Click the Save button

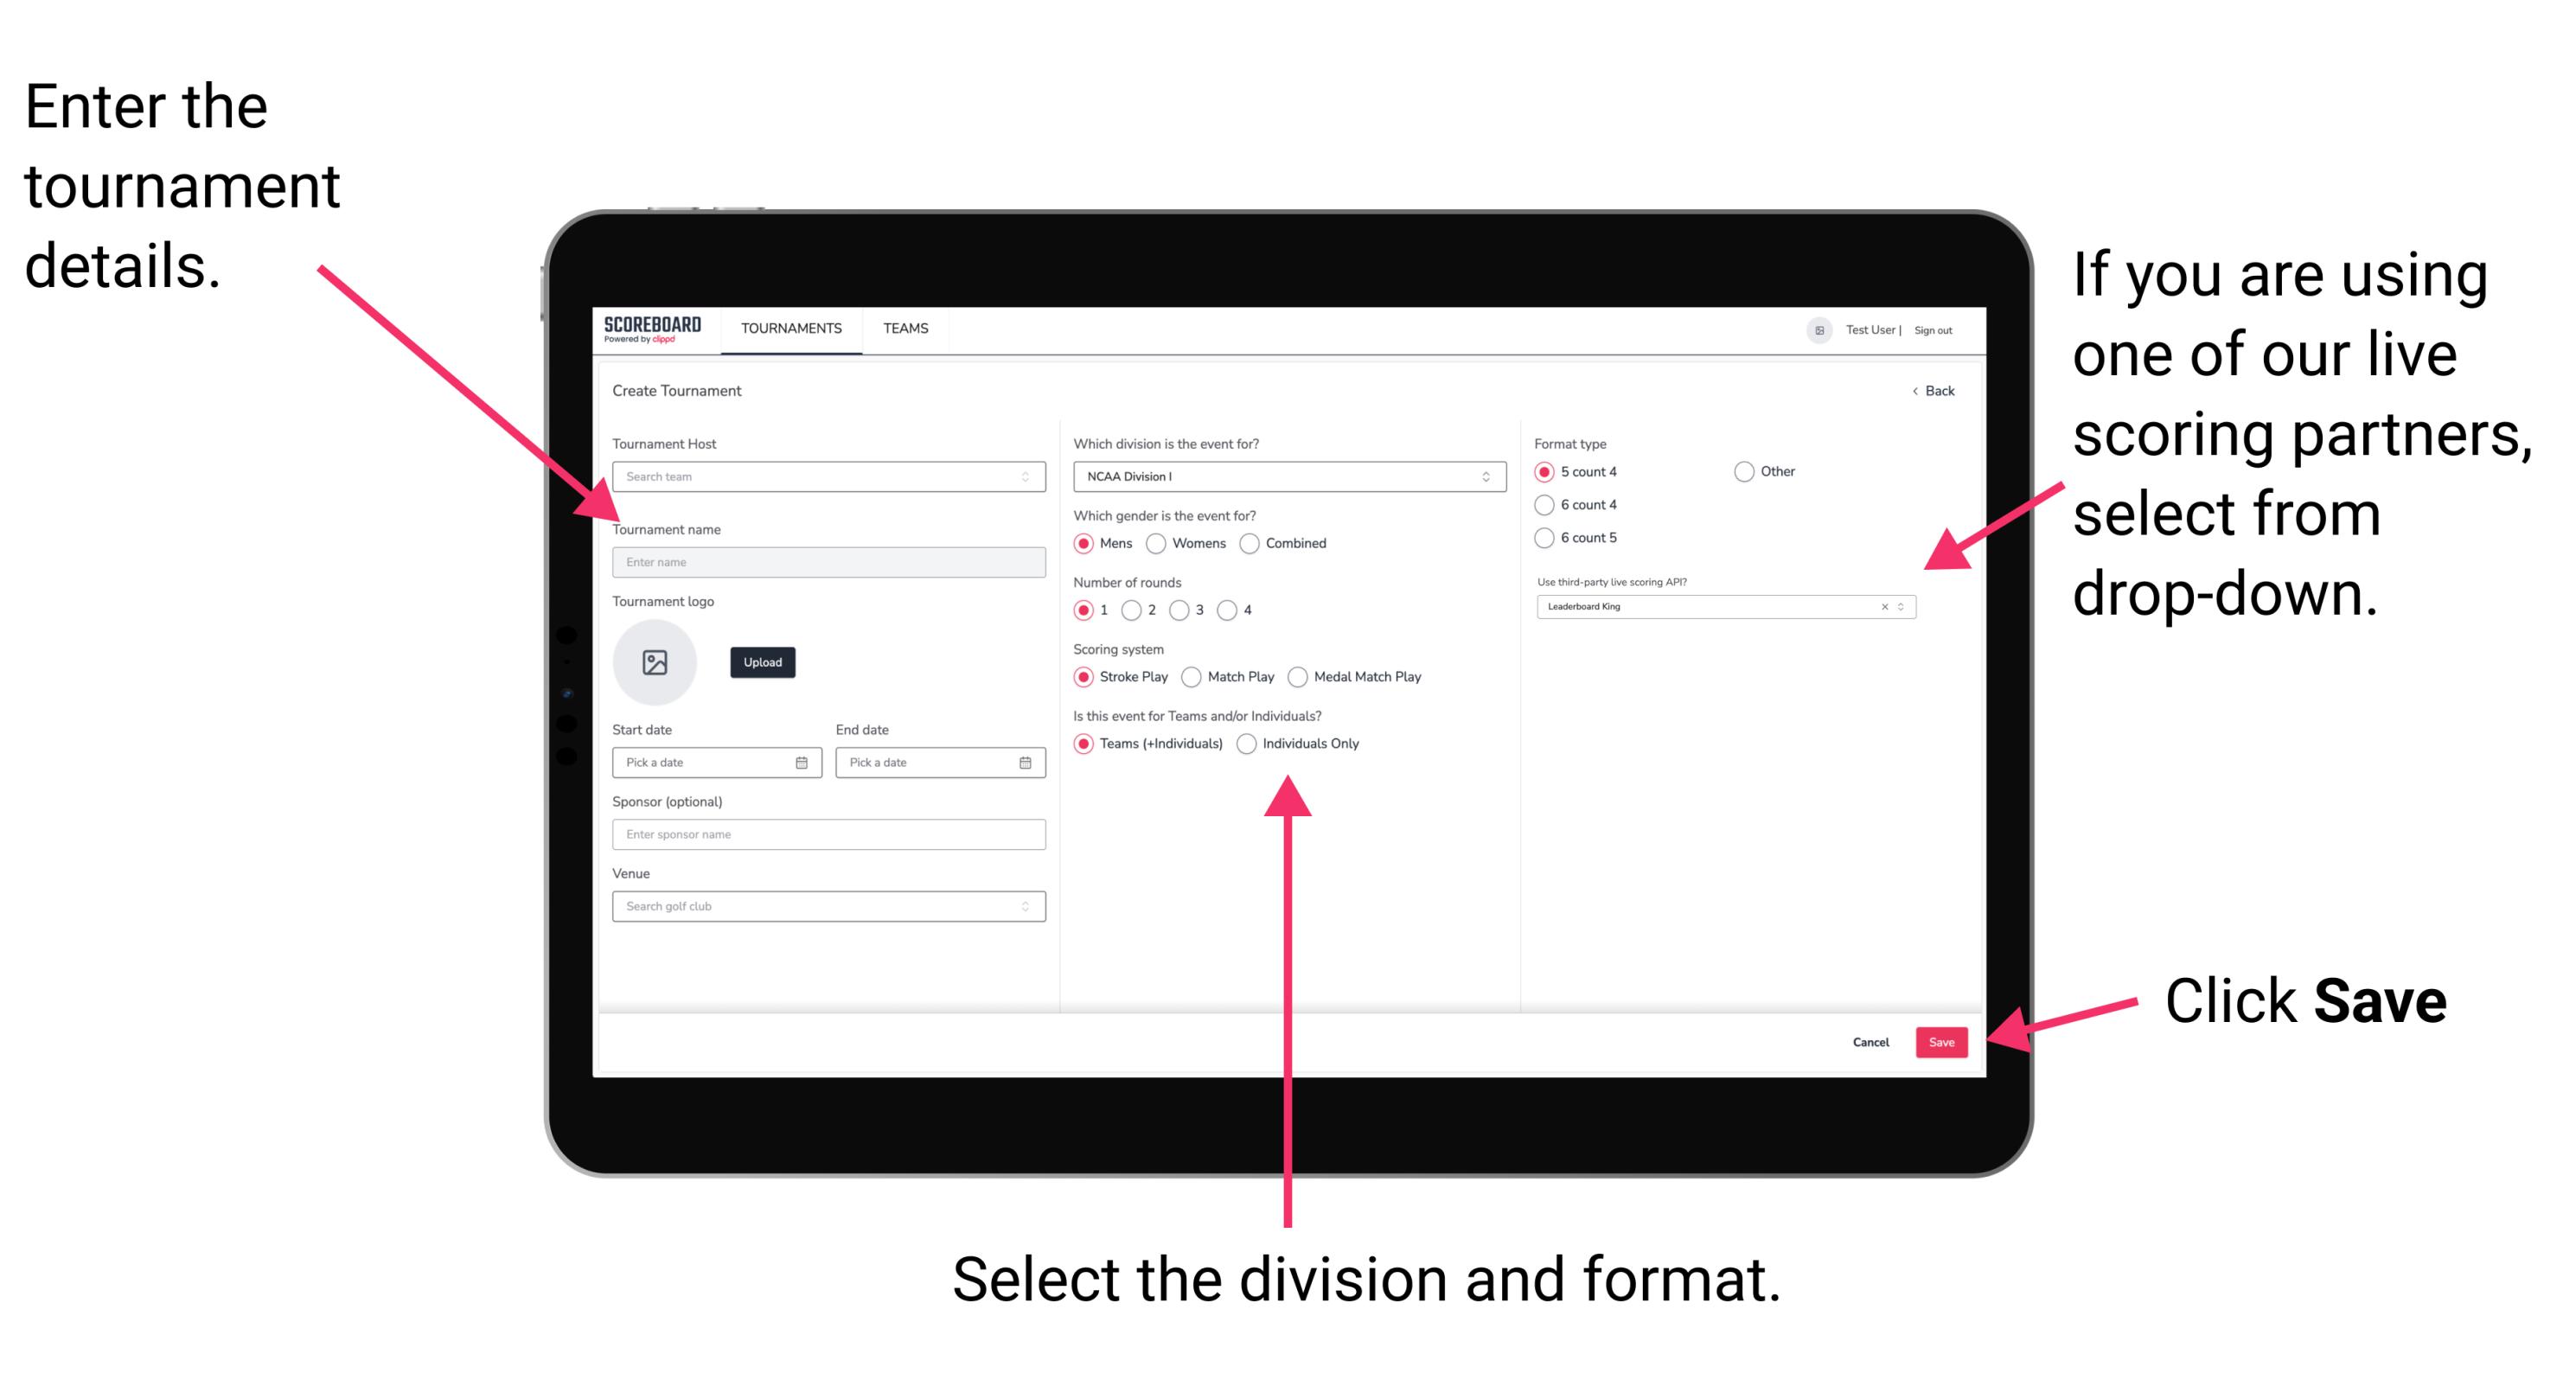point(1945,1041)
